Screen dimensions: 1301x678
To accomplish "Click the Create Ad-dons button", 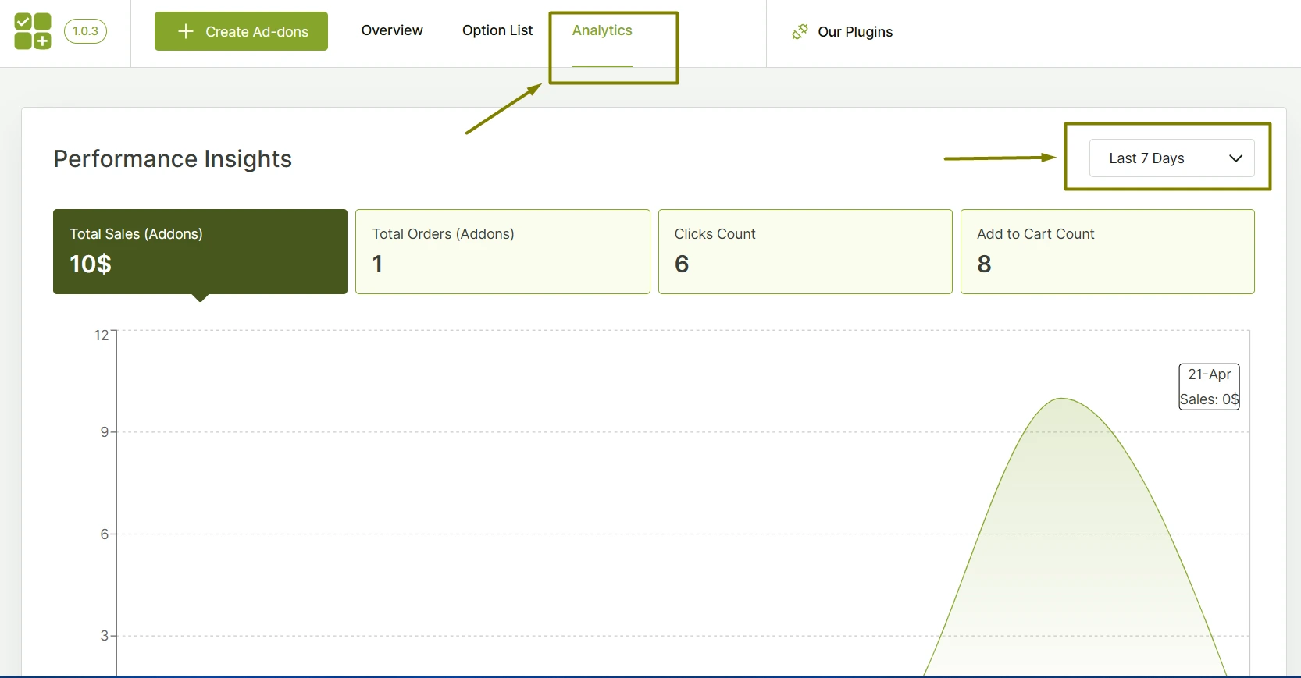I will click(241, 31).
